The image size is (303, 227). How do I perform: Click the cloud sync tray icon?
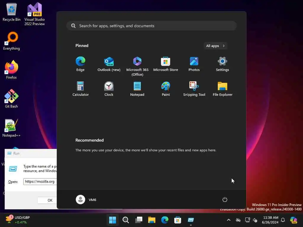238,220
